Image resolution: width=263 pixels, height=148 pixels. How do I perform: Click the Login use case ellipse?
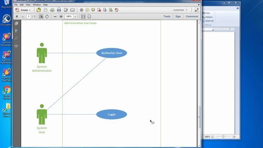click(111, 114)
